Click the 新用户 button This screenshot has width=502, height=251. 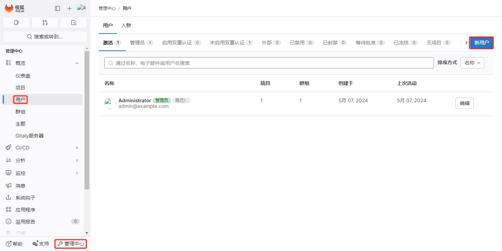click(x=482, y=43)
